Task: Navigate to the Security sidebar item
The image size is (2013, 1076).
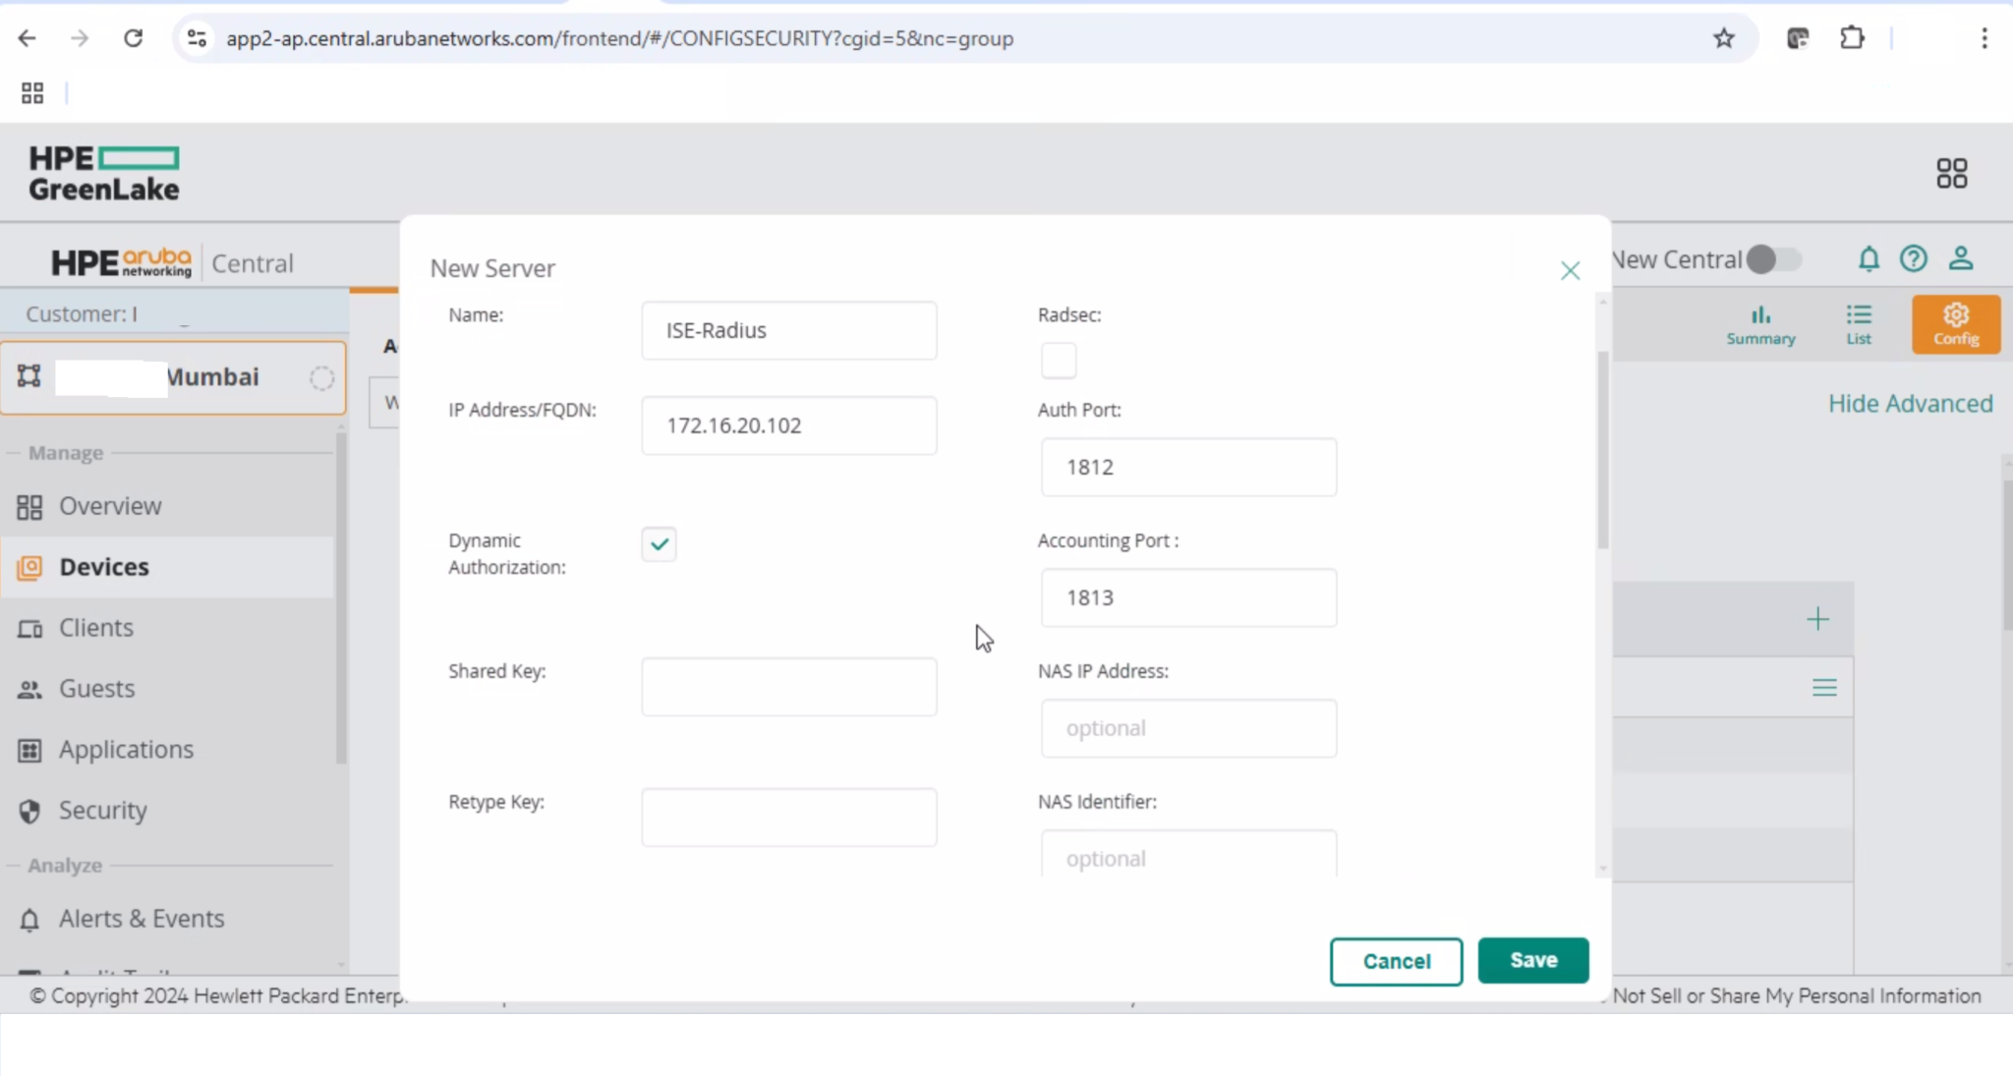Action: coord(102,810)
